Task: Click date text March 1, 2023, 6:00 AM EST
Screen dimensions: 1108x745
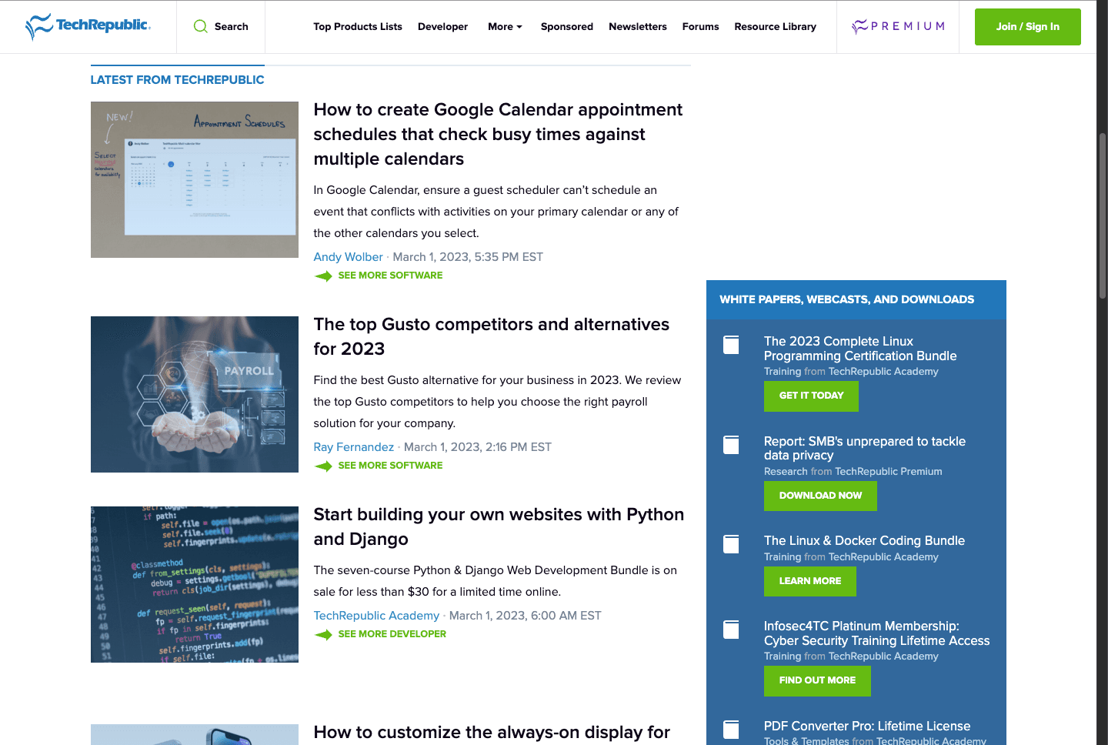Action: (x=526, y=616)
